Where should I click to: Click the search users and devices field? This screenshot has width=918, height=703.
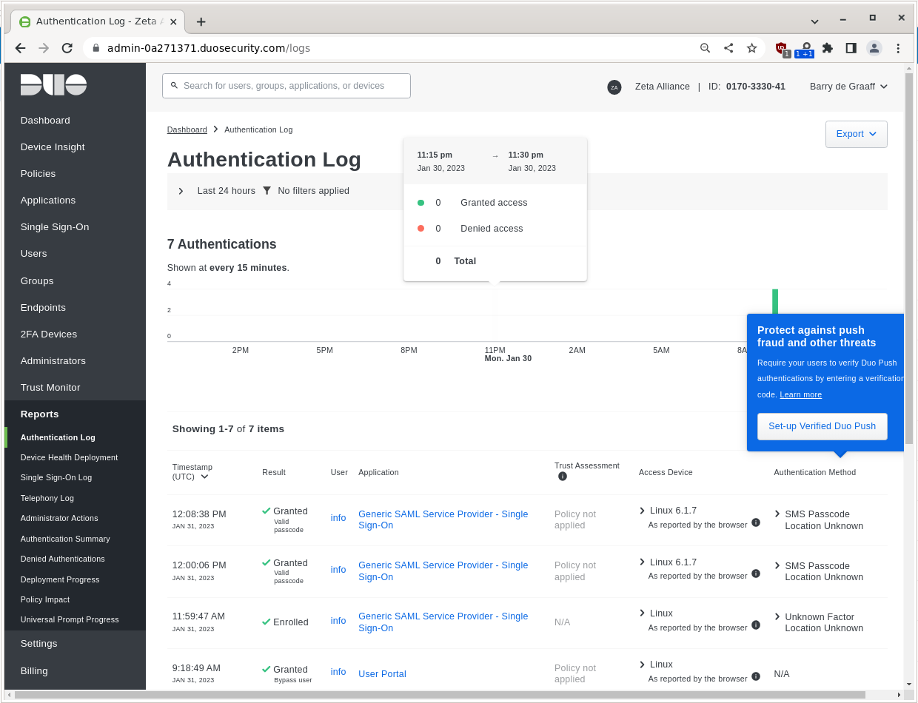(287, 86)
